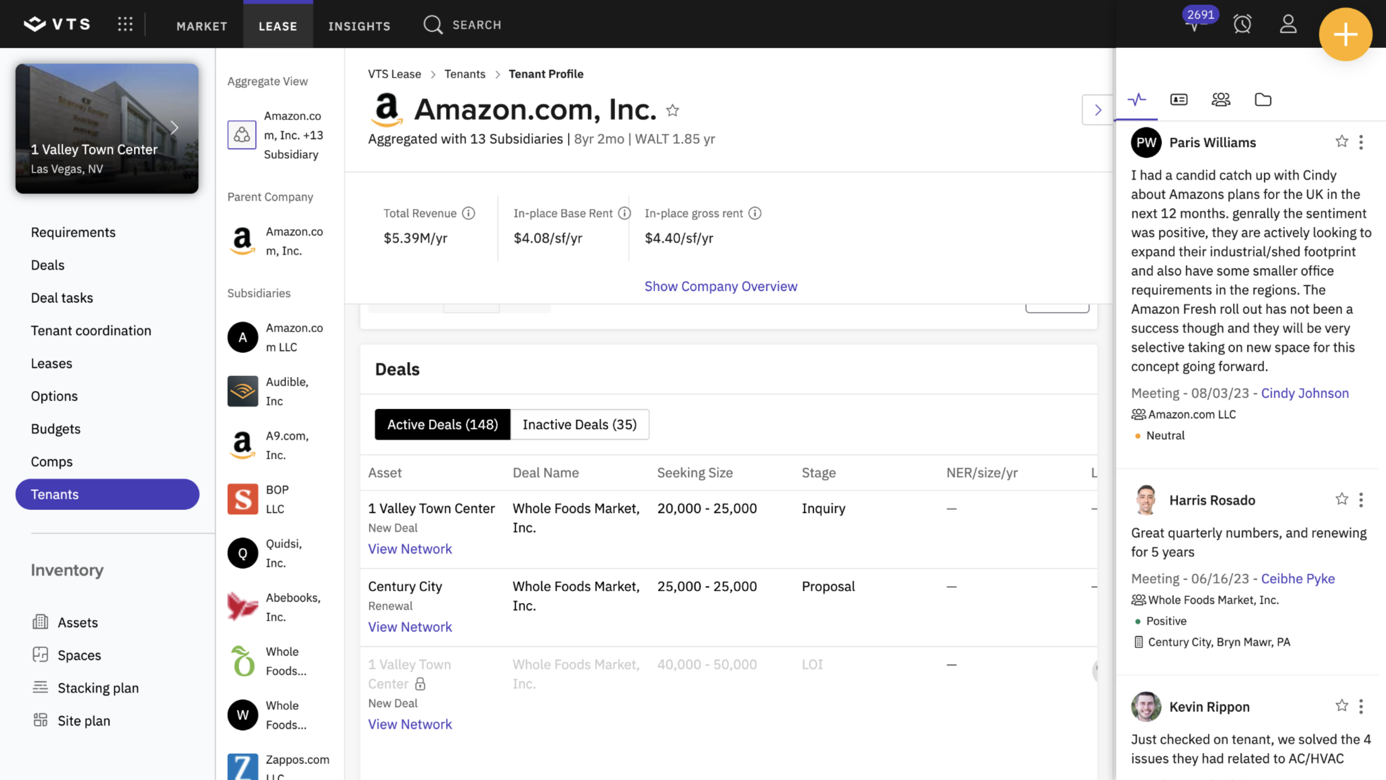This screenshot has height=780, width=1386.
Task: Show In-place Base Rent info icon
Action: tap(624, 214)
